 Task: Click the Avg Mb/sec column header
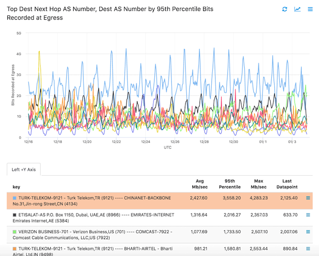(200, 184)
